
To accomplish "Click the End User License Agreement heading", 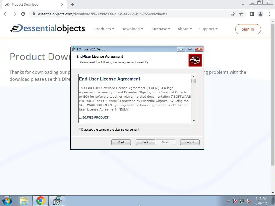I will point(110,79).
